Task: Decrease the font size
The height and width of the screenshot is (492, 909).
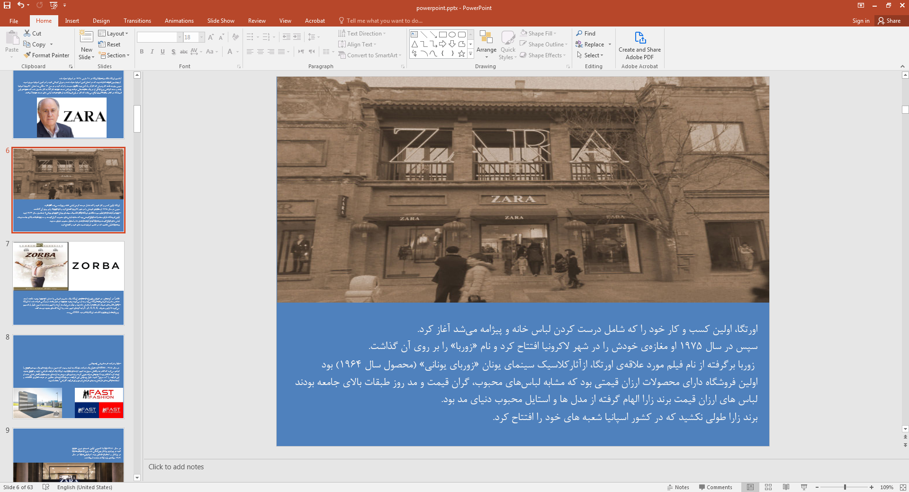Action: pyautogui.click(x=221, y=37)
